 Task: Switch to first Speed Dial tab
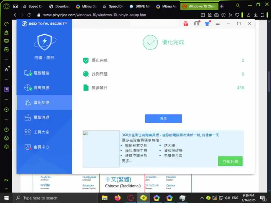[x=33, y=6]
